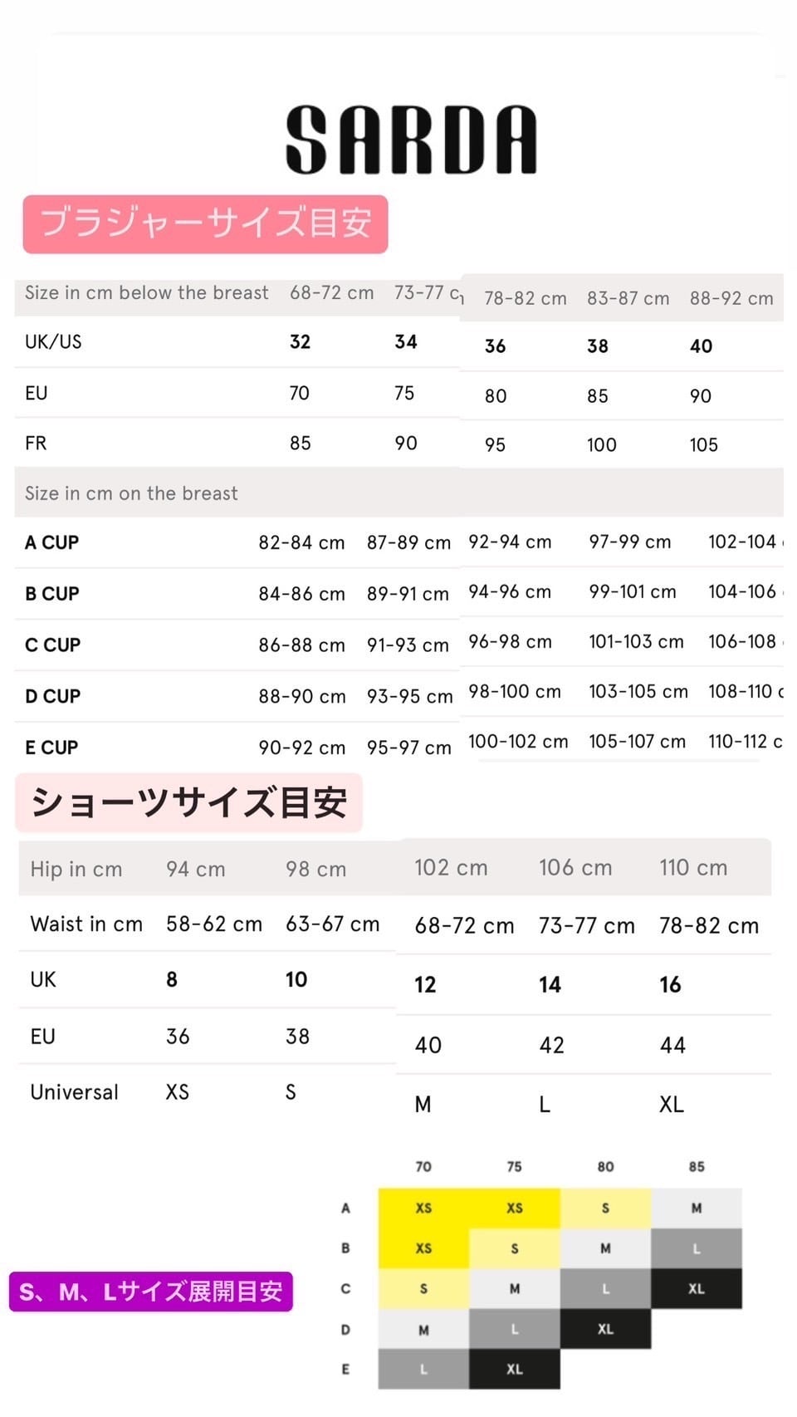Click the black XL cell in row E
Viewport: 797px width, 1417px height.
click(x=514, y=1369)
